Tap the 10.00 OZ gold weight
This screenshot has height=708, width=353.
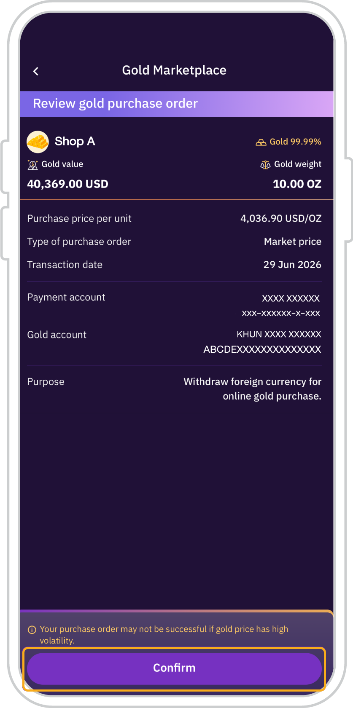point(297,184)
